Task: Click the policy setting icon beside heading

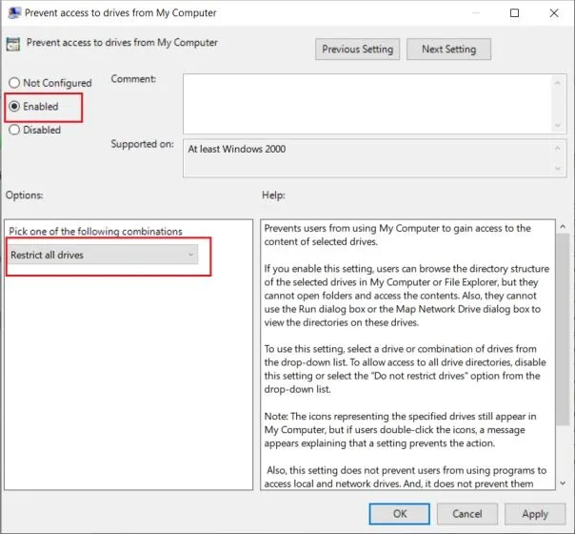Action: [x=13, y=44]
